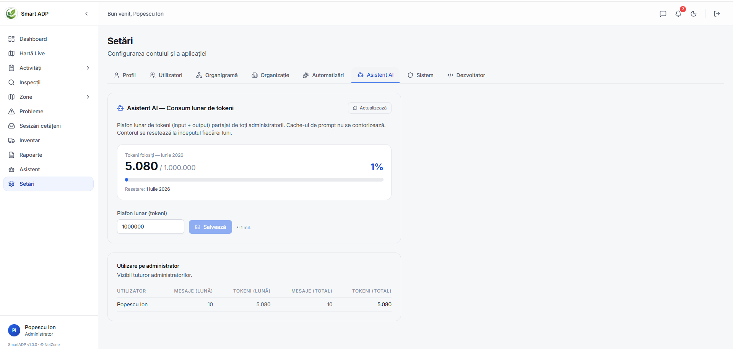
Task: Switch to the Sistem tab
Action: click(x=420, y=75)
